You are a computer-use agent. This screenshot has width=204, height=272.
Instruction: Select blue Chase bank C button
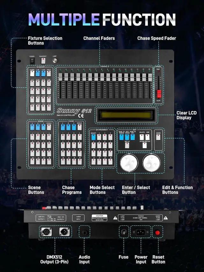coord(74,127)
